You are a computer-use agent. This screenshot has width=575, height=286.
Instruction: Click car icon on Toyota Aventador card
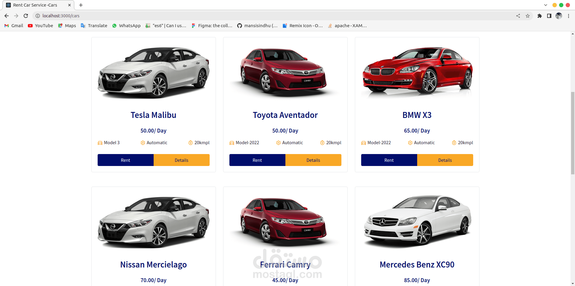point(232,143)
